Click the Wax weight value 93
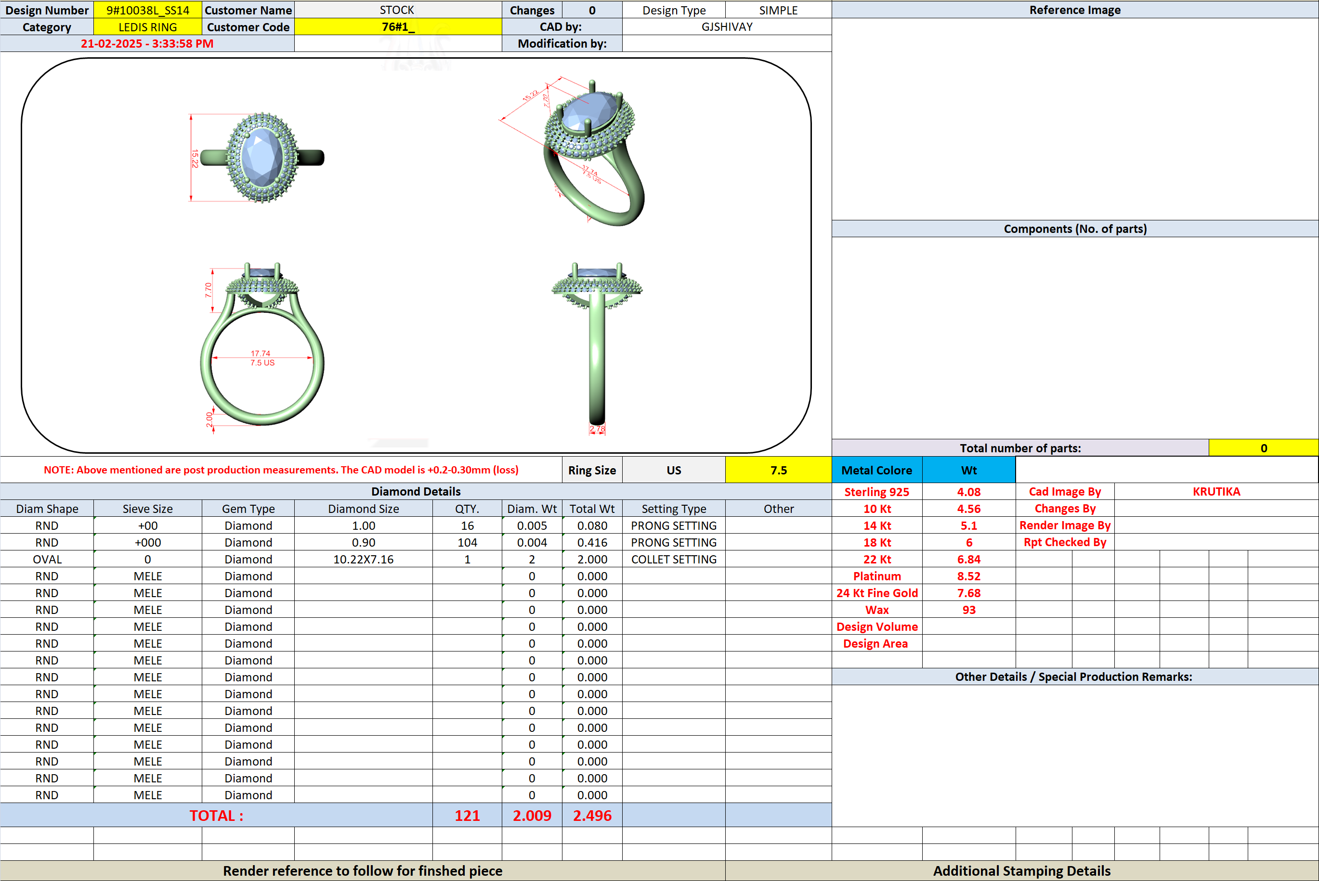This screenshot has width=1319, height=881. tap(969, 610)
